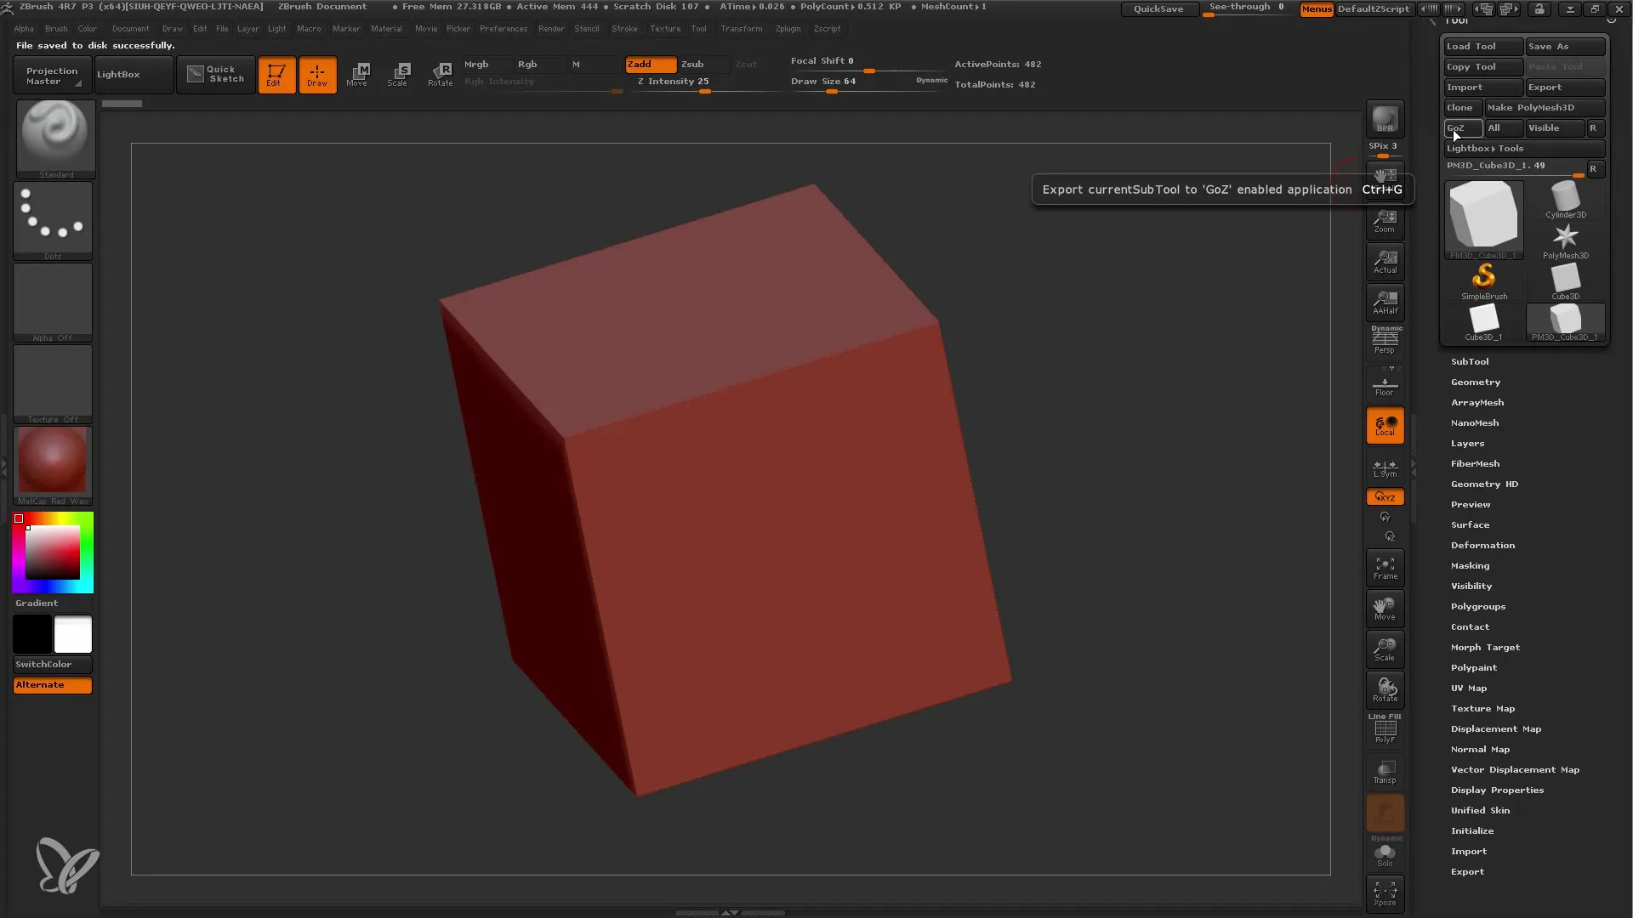Open the Preferences menu

pos(504,29)
